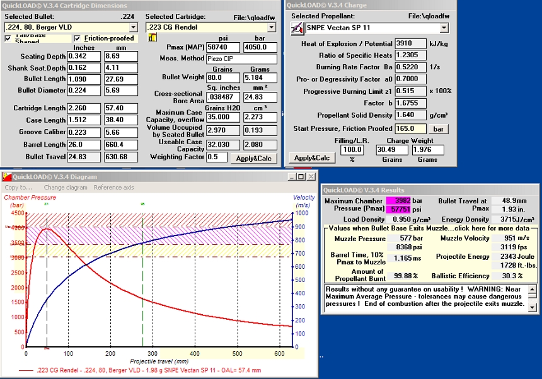Open the Copy to... menu
The height and width of the screenshot is (379, 542).
click(x=18, y=188)
